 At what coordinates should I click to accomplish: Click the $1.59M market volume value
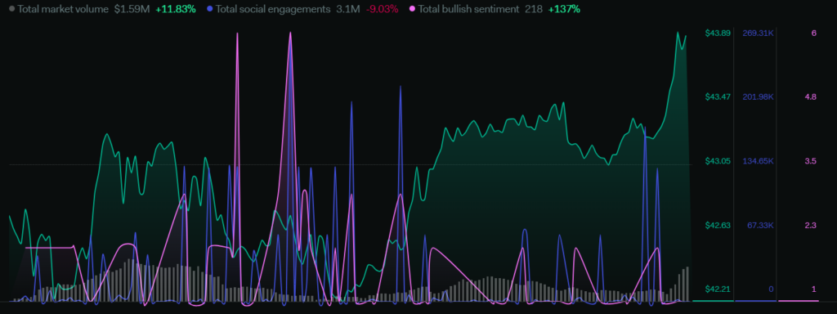coord(132,9)
